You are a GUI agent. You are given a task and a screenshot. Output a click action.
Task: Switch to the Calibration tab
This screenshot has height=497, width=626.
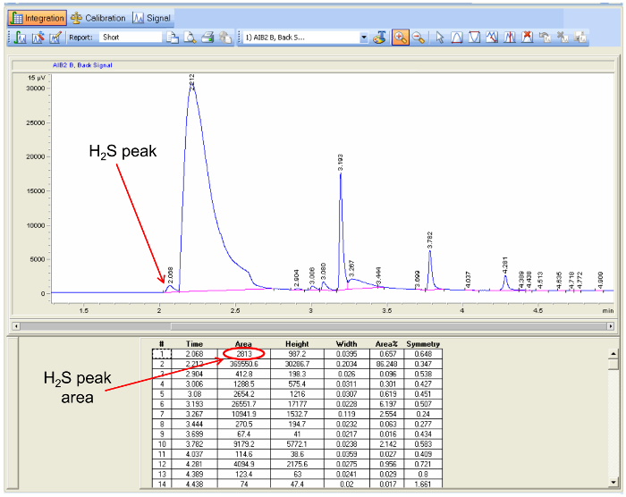pos(98,19)
